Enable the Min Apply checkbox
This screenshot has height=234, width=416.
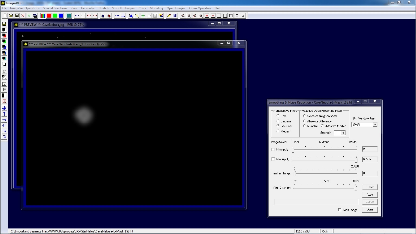coord(273,149)
